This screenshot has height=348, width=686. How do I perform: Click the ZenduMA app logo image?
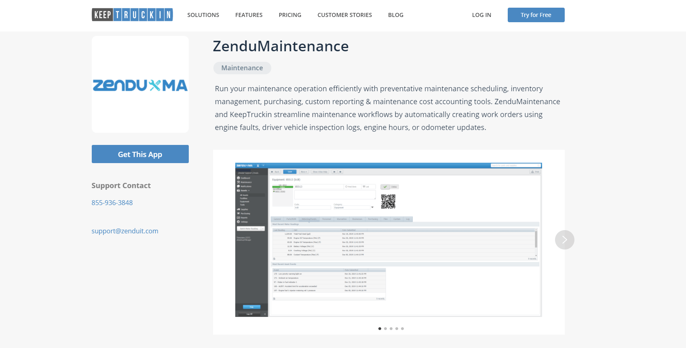pyautogui.click(x=140, y=84)
